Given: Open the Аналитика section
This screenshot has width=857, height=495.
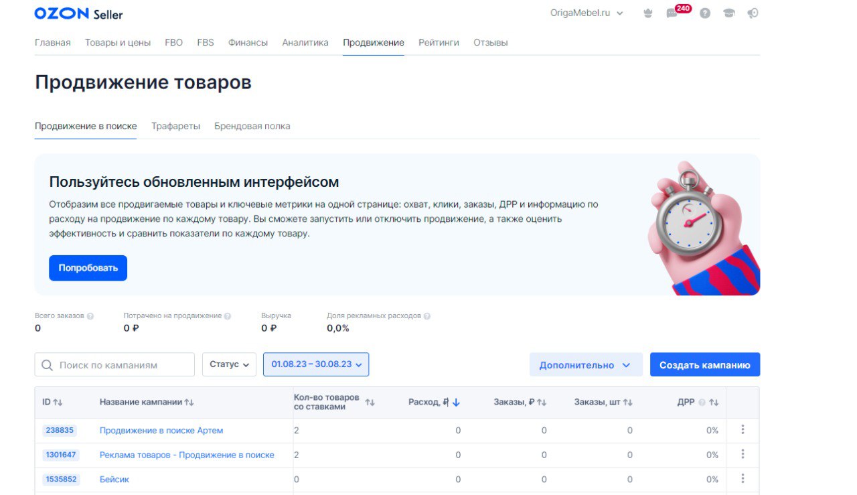Looking at the screenshot, I should pyautogui.click(x=305, y=42).
